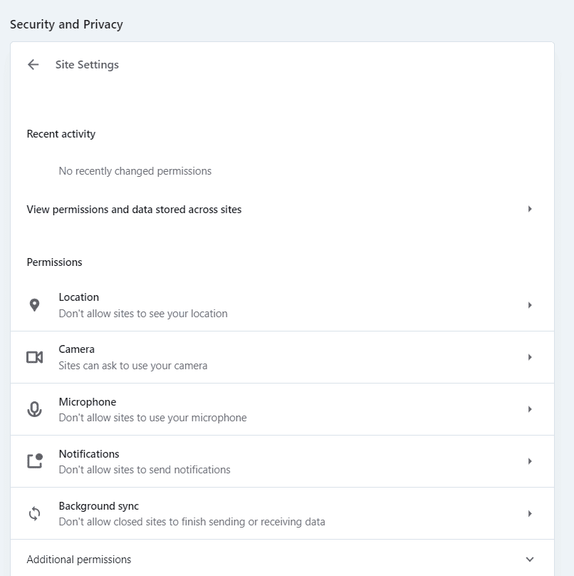Open Location permission via its right arrow
The width and height of the screenshot is (574, 576).
[x=530, y=305]
